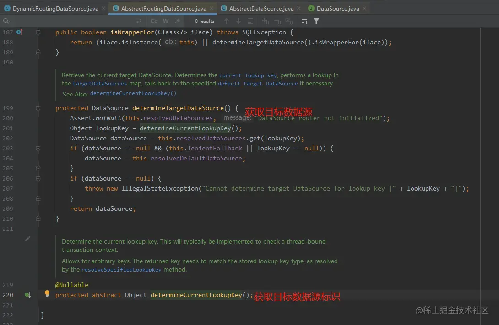Screen dimensions: 499x325
Task: Follow the resolveSpecifiedLookupKey doc link
Action: 121,270
